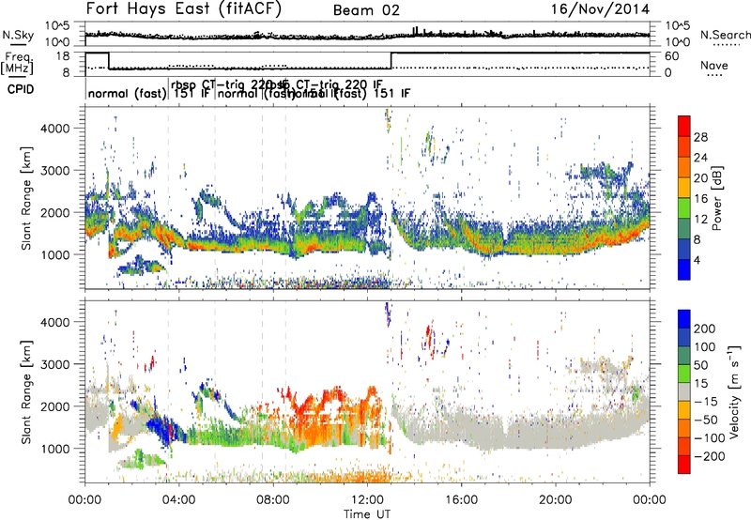Viewport: 751px width, 520px height.
Task: Click the blue bottom of the power colorbar
Action: (x=684, y=269)
